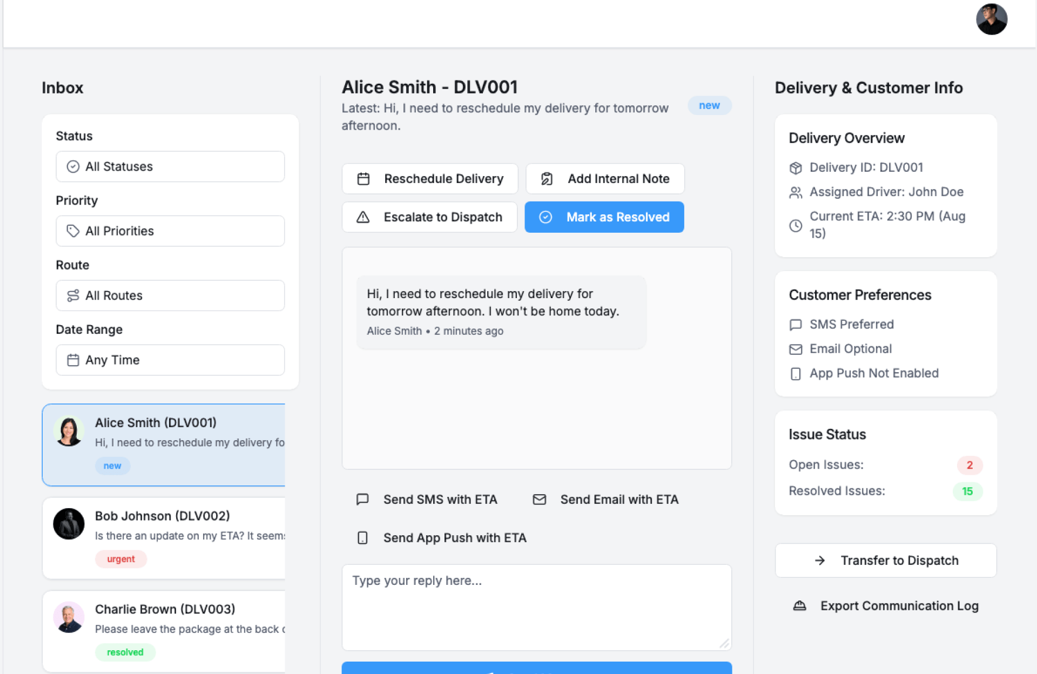Click the Export Communication Log icon
This screenshot has width=1037, height=674.
[x=799, y=606]
